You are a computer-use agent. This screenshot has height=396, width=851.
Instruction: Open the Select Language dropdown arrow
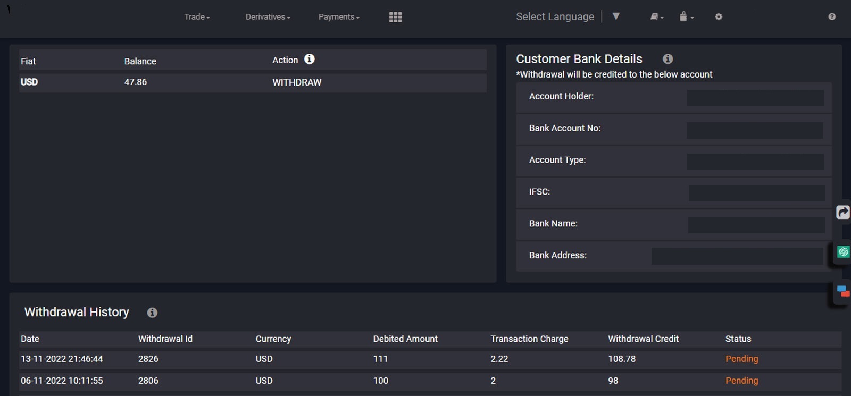[x=616, y=16]
